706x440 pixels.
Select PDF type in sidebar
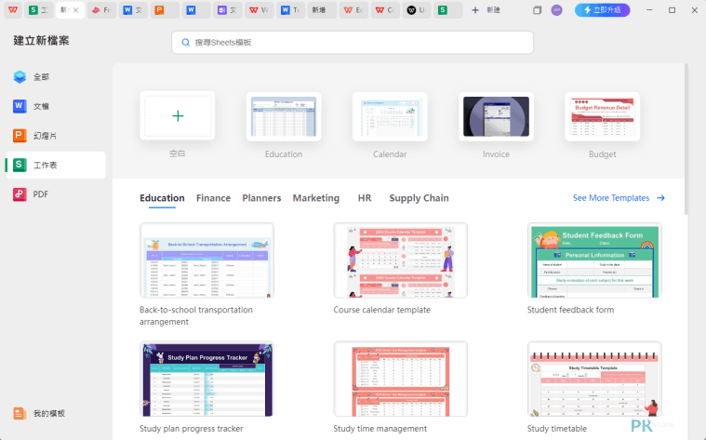tap(56, 194)
